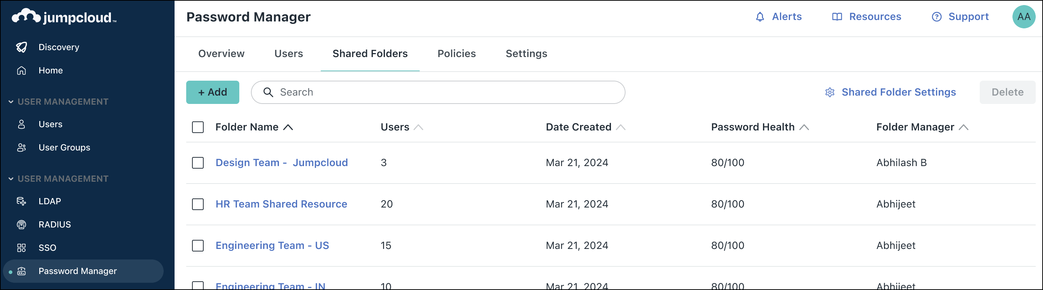1043x290 pixels.
Task: Check the Design Team - Jumpcloud row
Action: pos(197,163)
